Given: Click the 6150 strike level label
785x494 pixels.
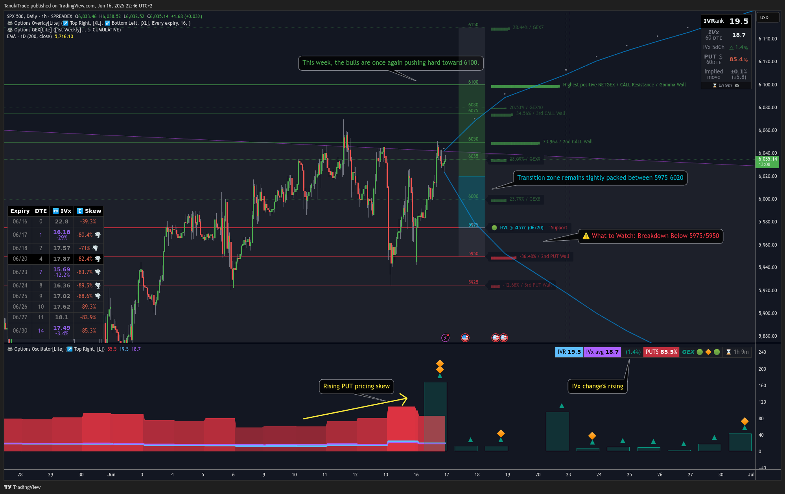Looking at the screenshot, I should [473, 25].
